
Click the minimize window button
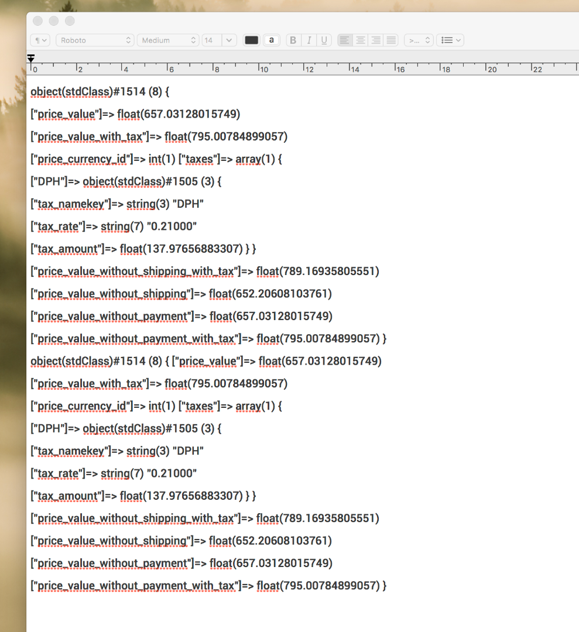[x=54, y=21]
